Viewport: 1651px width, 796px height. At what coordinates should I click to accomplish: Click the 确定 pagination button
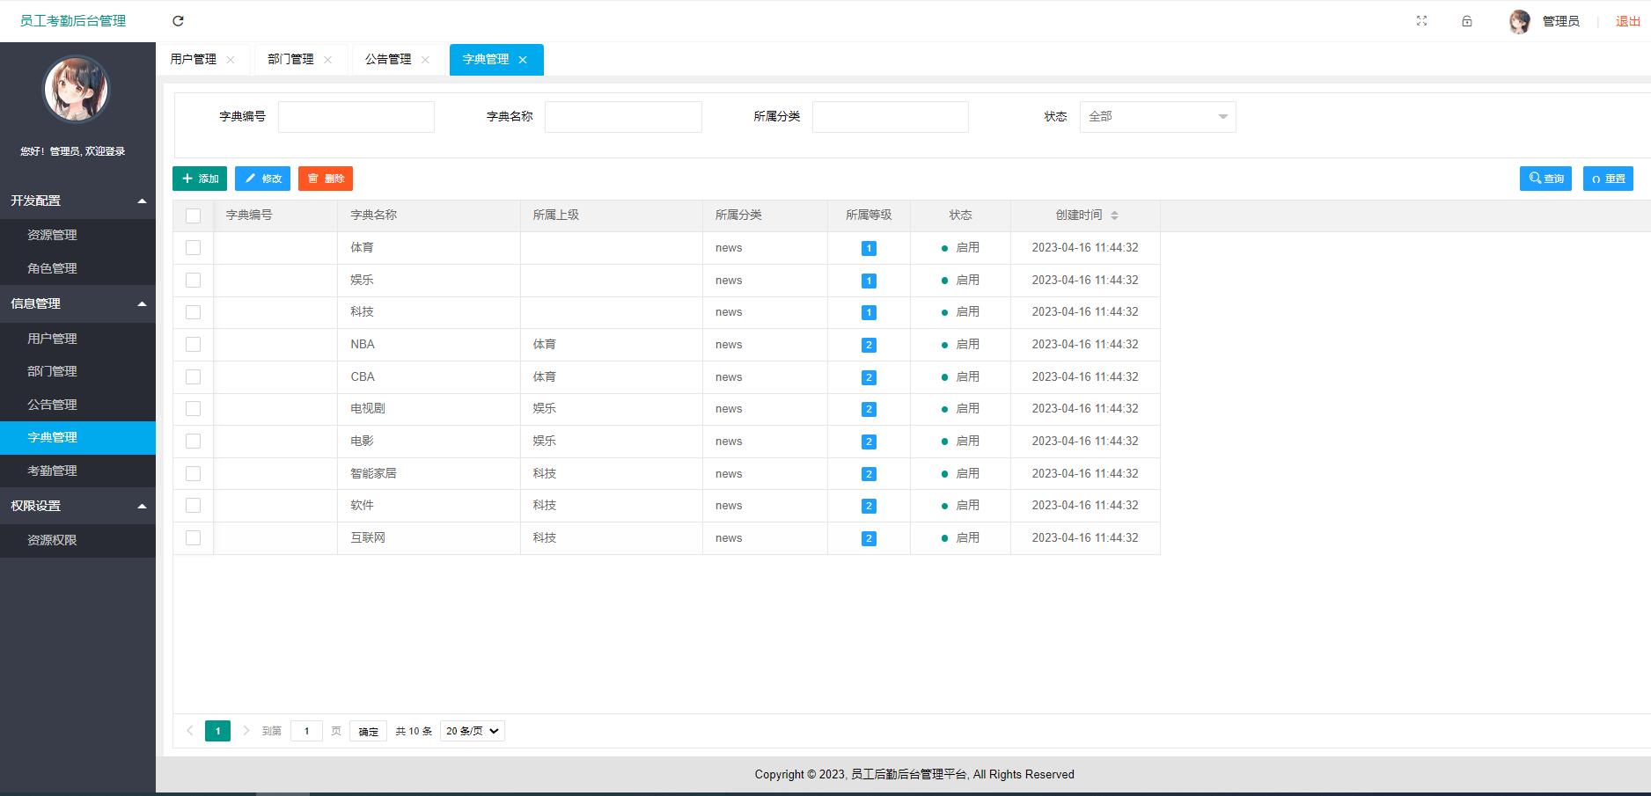(x=368, y=731)
